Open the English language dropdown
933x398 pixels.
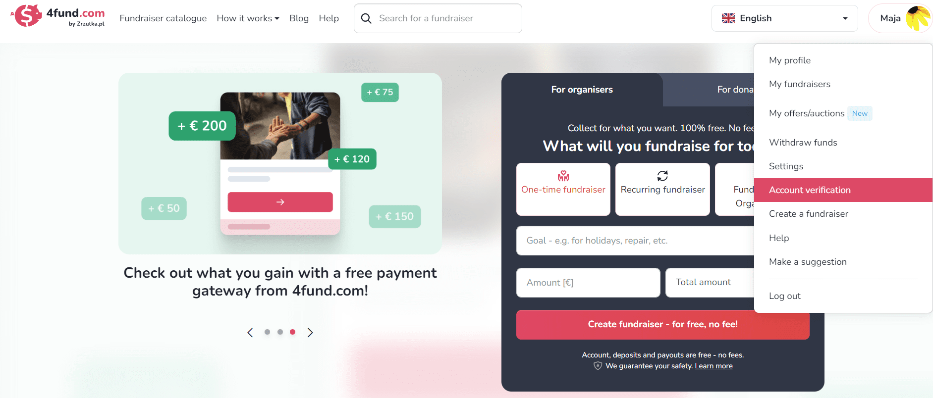point(784,18)
